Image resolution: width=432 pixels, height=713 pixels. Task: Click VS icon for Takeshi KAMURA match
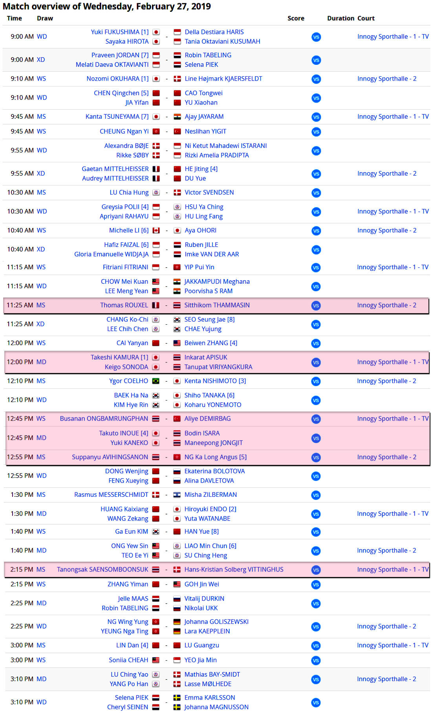(x=316, y=362)
